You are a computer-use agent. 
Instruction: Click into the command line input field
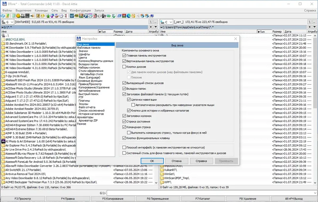click(x=210, y=193)
